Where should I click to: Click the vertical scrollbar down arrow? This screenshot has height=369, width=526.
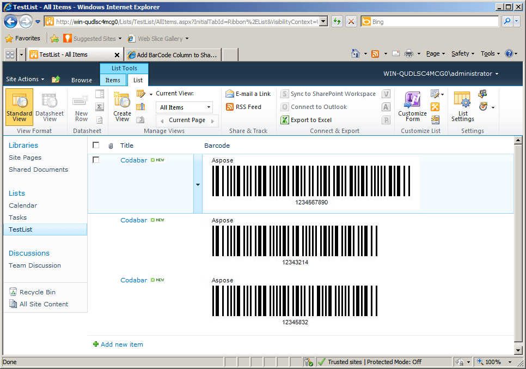click(x=518, y=350)
